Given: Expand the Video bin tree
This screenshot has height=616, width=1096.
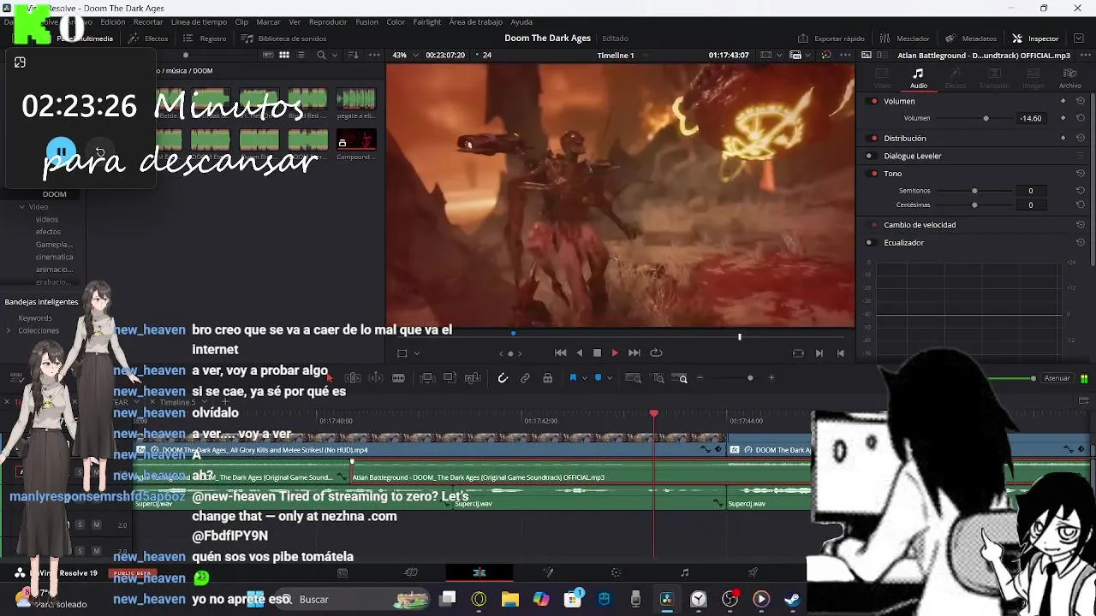Looking at the screenshot, I should click(x=22, y=207).
